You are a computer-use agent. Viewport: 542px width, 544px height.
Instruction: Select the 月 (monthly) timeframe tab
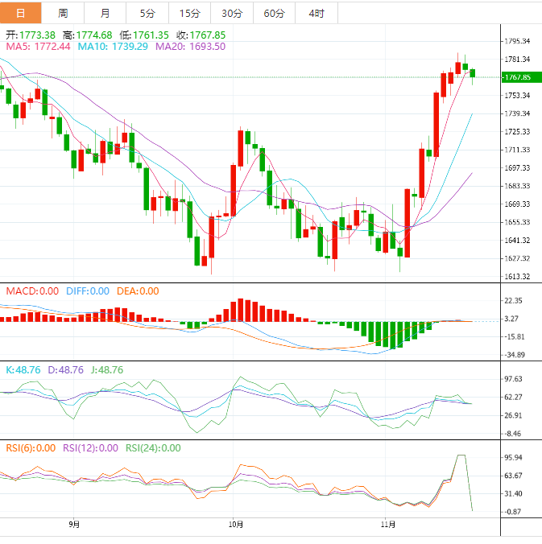click(x=106, y=13)
